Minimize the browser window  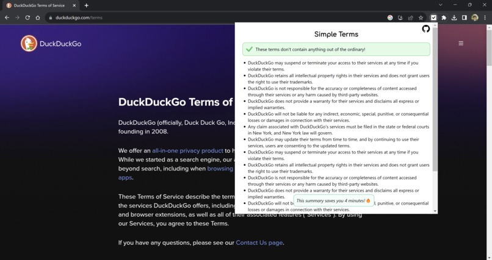tap(455, 5)
